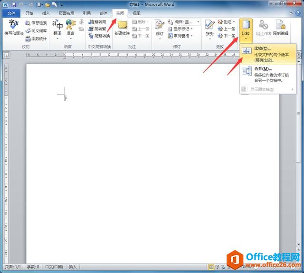The height and width of the screenshot is (273, 304).
Task: Go to previous comment in 批注 group
Action: (x=141, y=29)
